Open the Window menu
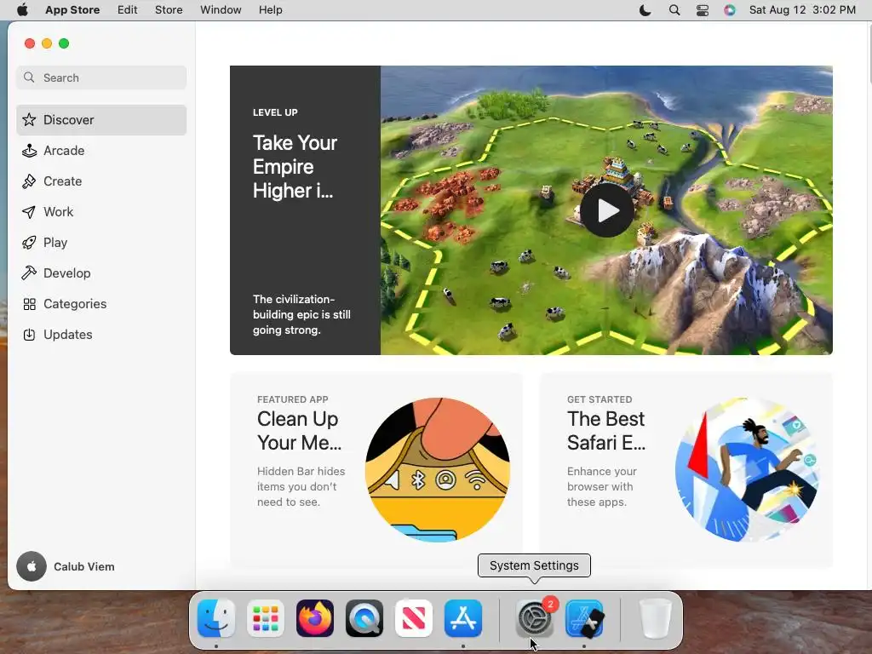Screen dimensions: 872x654 tap(221, 10)
